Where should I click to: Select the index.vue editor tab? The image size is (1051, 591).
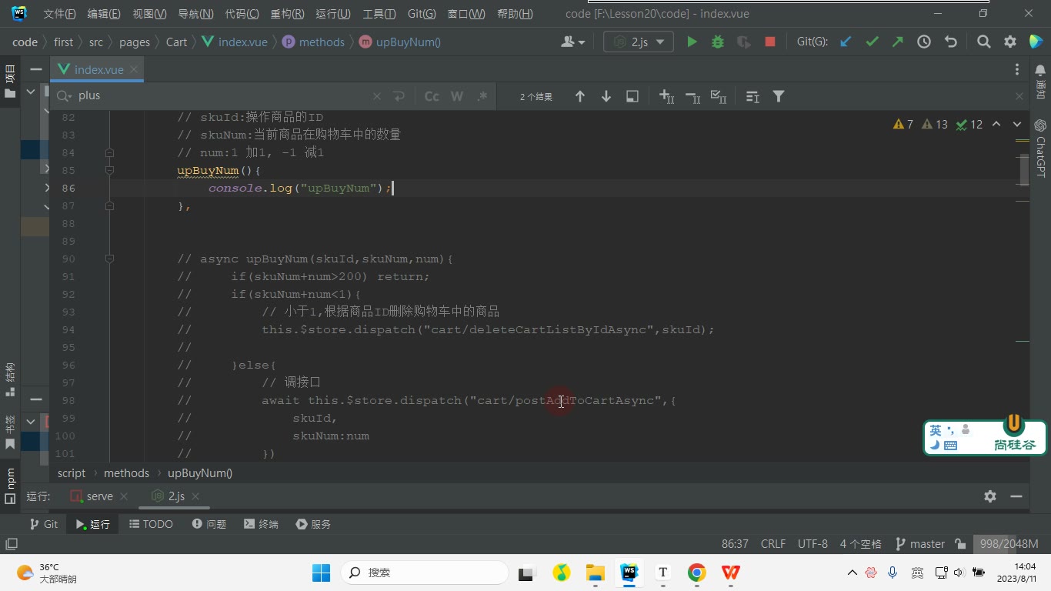[98, 69]
